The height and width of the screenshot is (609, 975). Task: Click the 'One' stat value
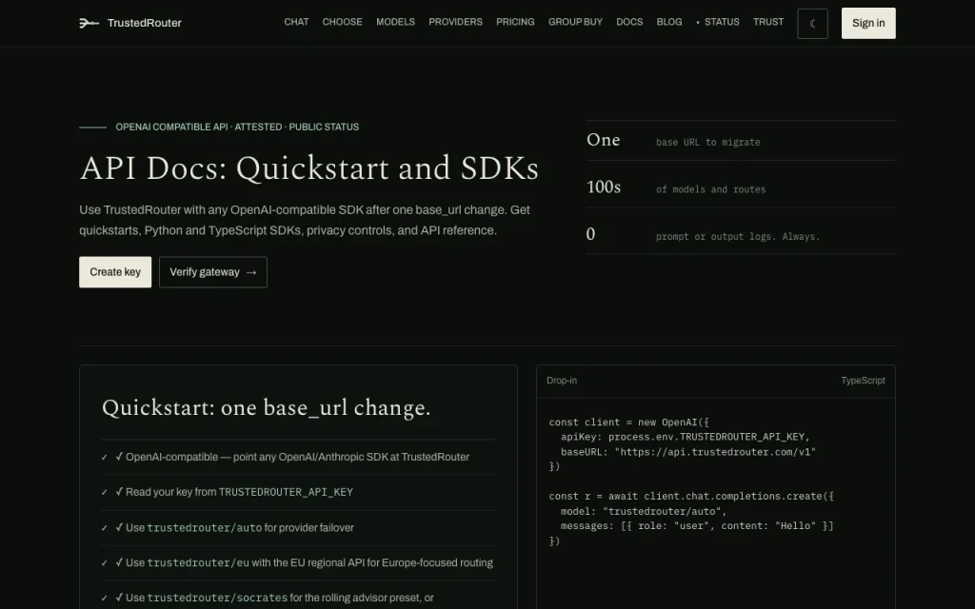coord(603,140)
